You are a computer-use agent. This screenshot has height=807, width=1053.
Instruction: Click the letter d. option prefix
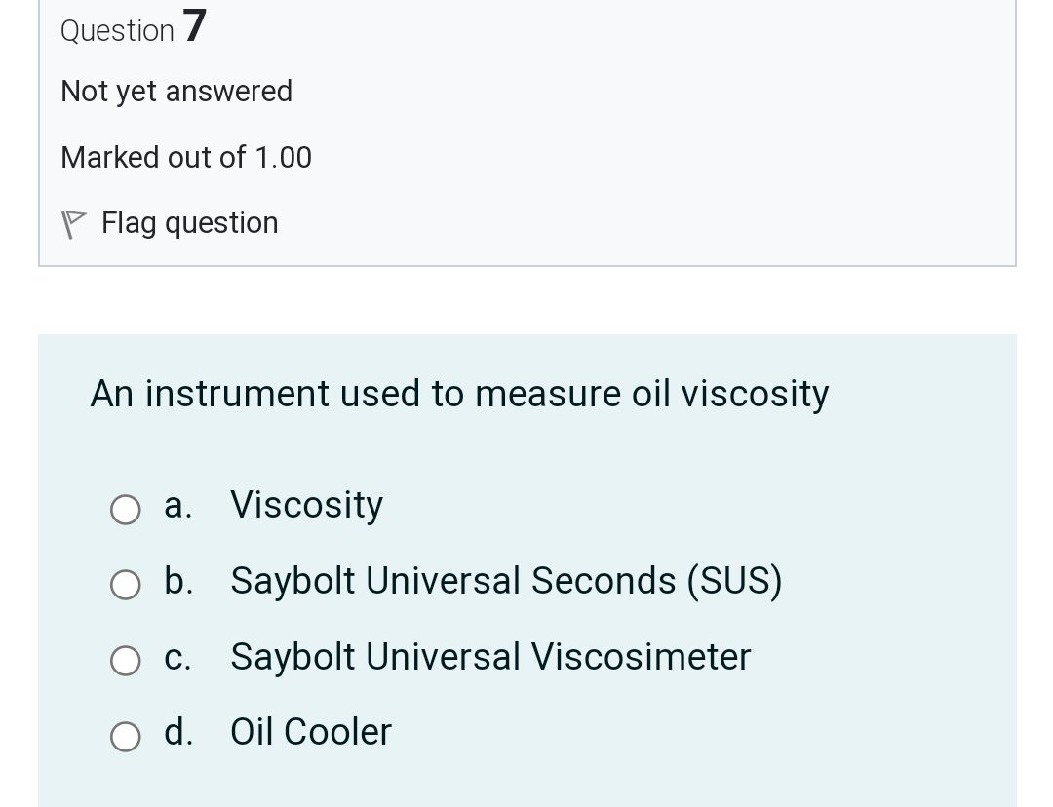(177, 732)
